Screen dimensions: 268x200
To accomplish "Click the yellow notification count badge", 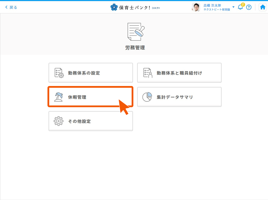I will coord(243,4).
